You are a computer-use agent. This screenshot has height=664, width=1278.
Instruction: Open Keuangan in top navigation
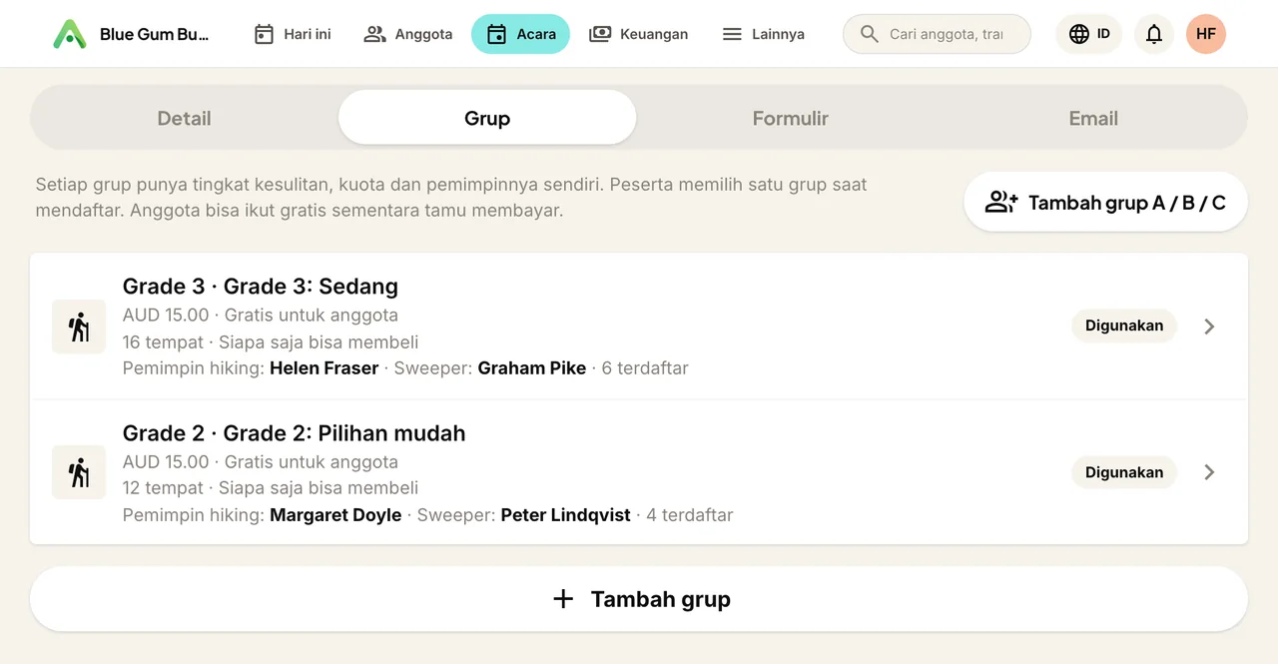[639, 34]
